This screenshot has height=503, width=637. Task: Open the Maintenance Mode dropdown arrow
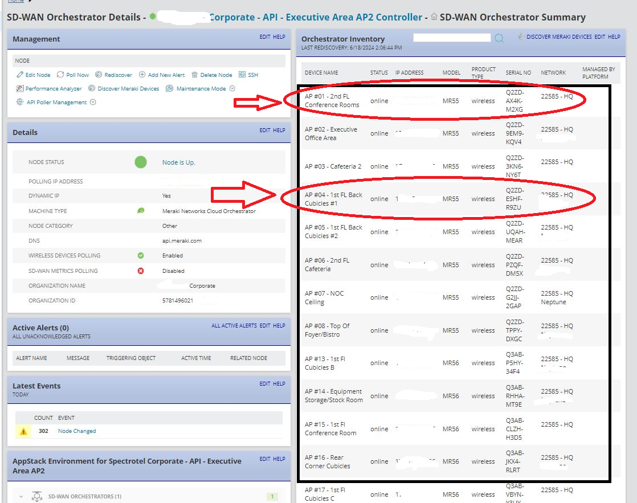click(x=232, y=88)
